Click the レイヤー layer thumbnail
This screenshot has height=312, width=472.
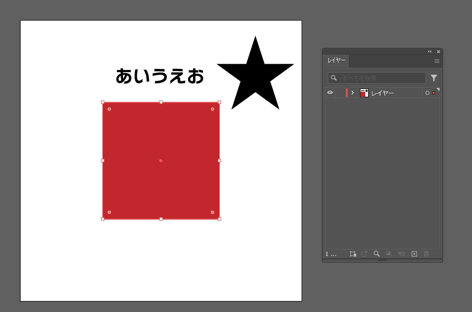point(364,93)
